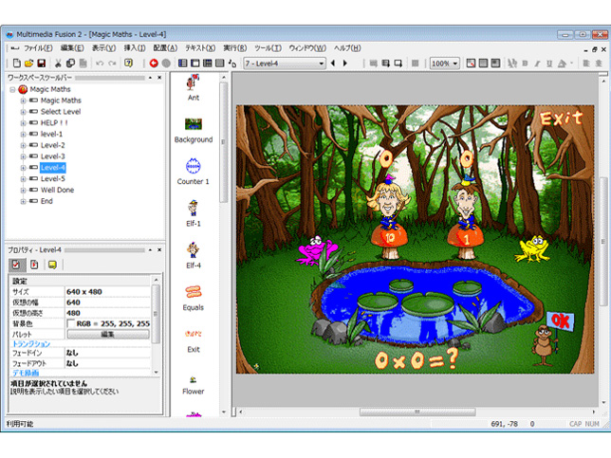Open the ファイル(F) menu
Screen dimensions: 611x458
point(38,48)
